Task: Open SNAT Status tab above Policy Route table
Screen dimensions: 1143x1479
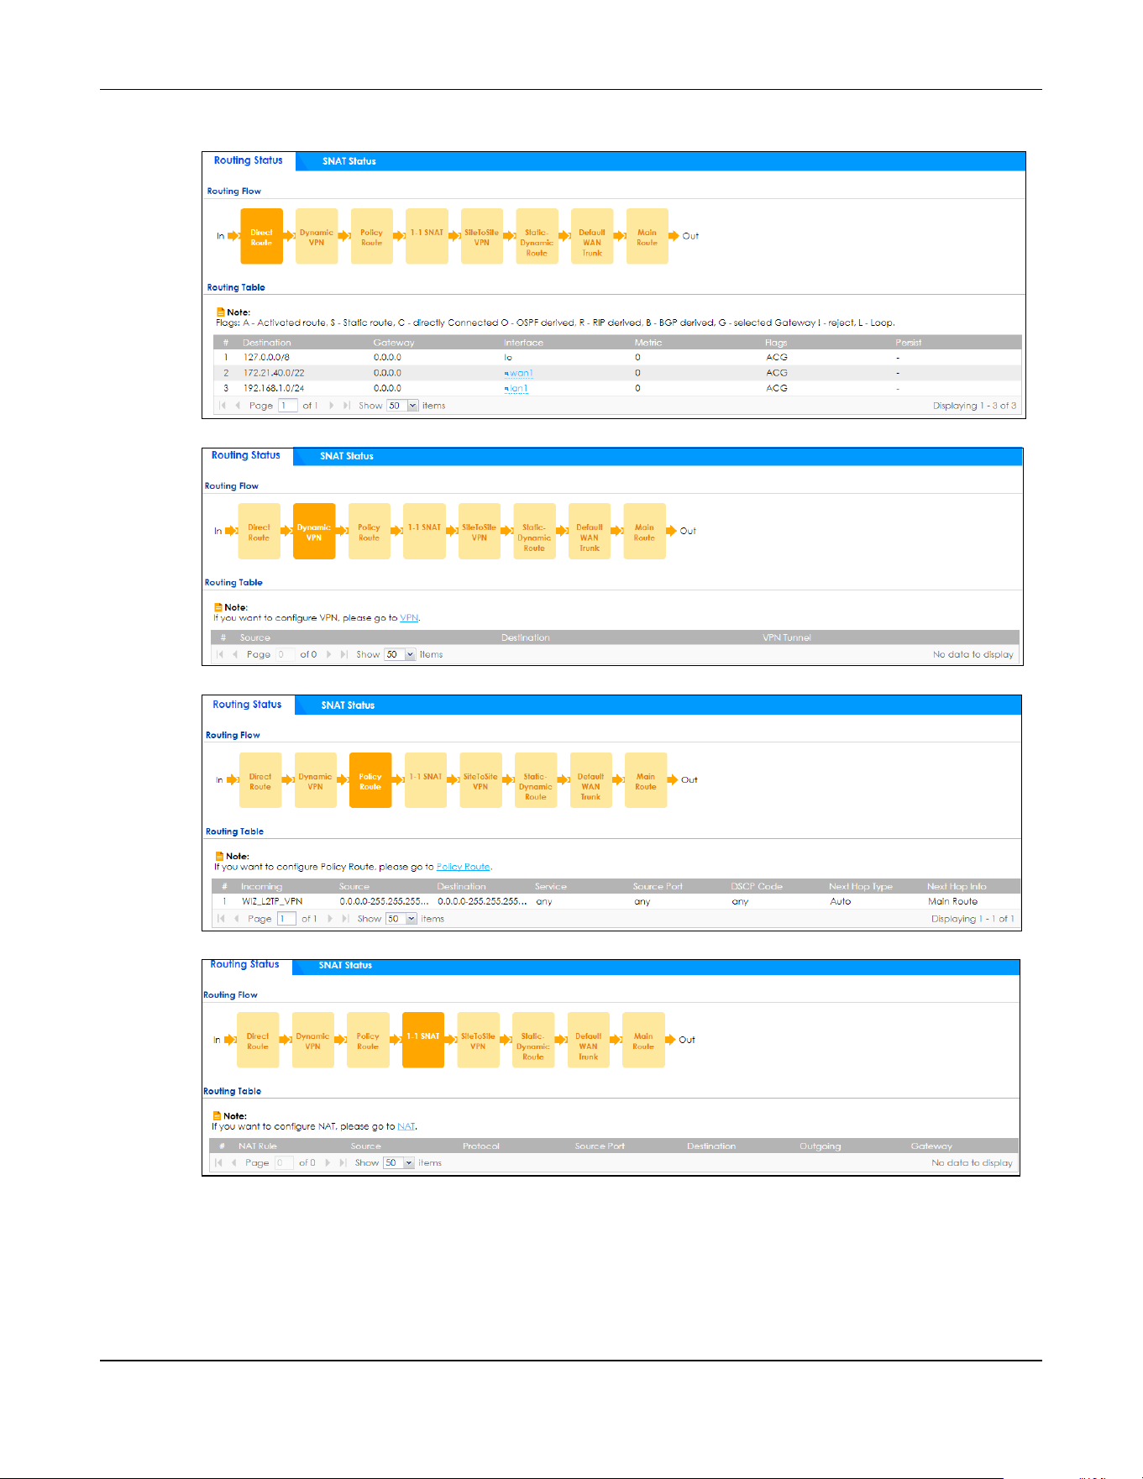Action: [348, 705]
